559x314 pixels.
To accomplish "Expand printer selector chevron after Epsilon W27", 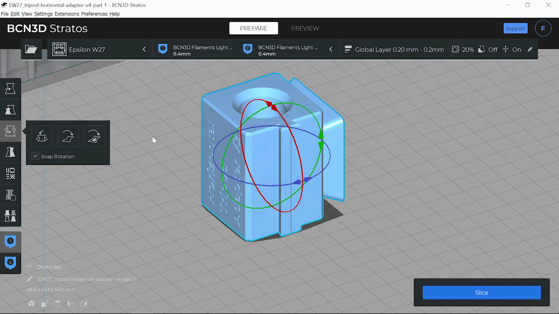I will pyautogui.click(x=144, y=49).
